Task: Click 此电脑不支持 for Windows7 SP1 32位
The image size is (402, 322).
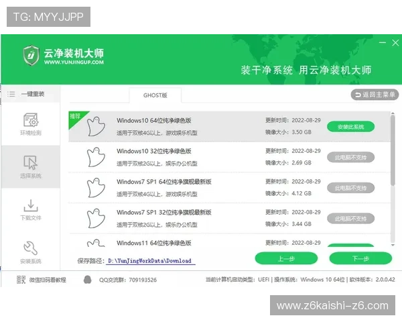Action: pos(350,219)
